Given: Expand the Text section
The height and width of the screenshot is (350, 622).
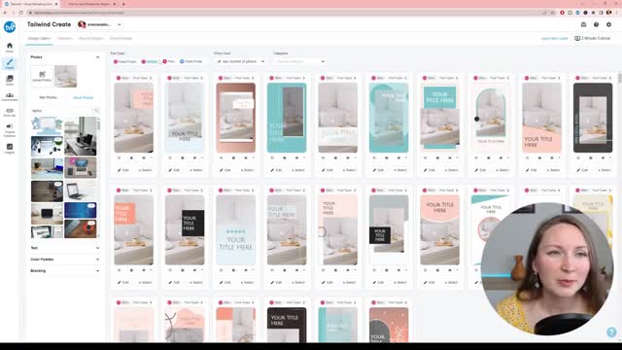Looking at the screenshot, I should coord(65,248).
